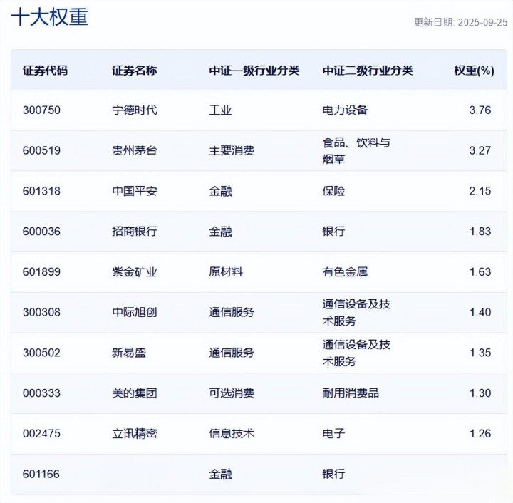The image size is (513, 503).
Task: Select security code 601318
Action: click(41, 191)
